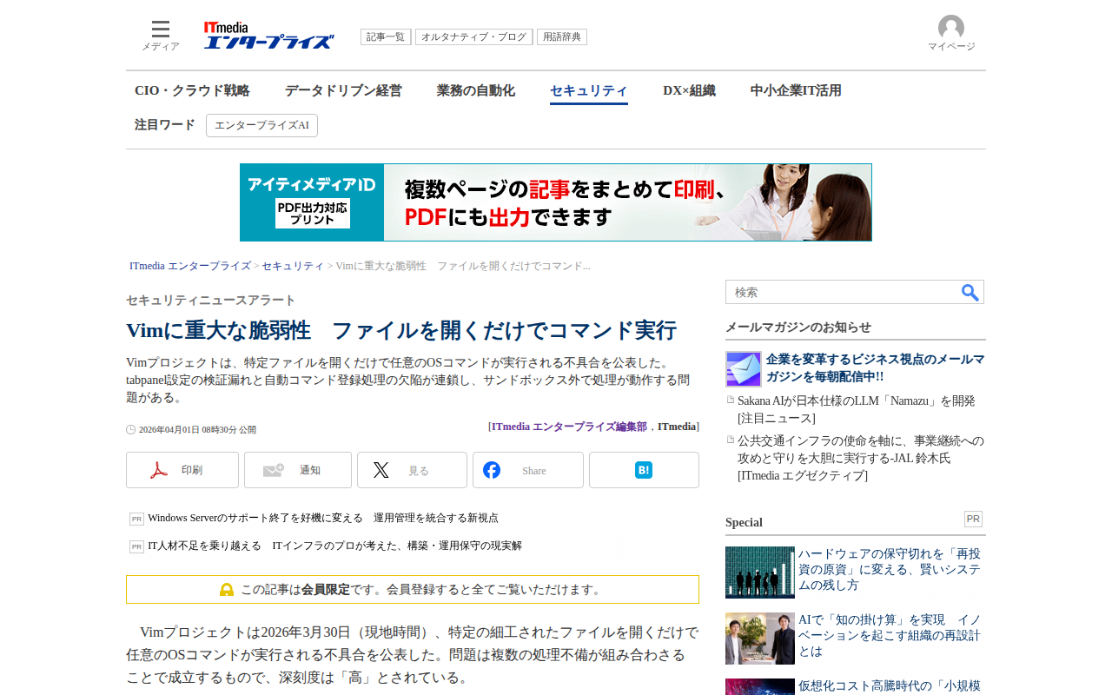Go to CIO・クラウド戦略 section

click(x=192, y=90)
